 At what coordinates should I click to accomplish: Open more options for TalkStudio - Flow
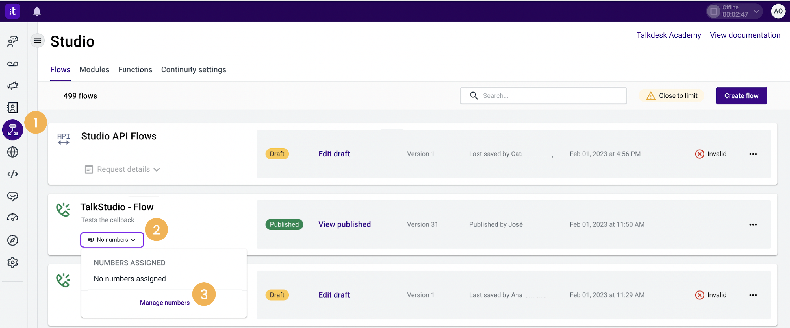pyautogui.click(x=753, y=224)
